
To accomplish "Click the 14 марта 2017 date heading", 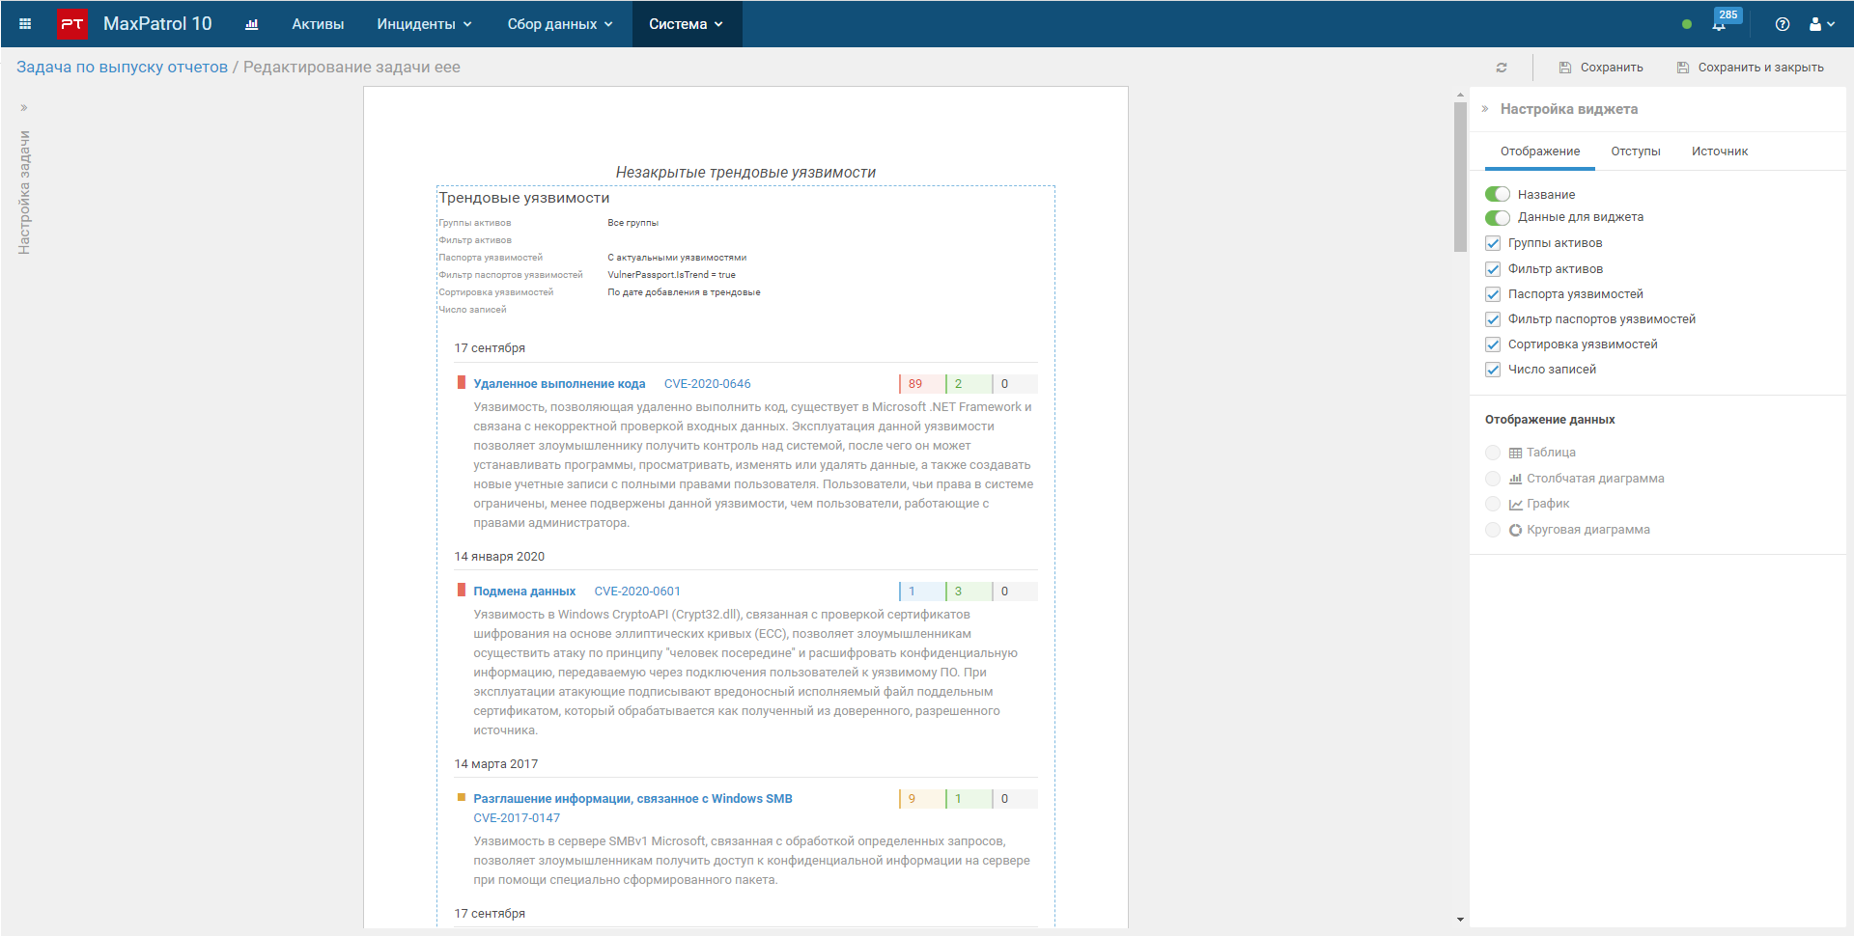I will [x=496, y=764].
